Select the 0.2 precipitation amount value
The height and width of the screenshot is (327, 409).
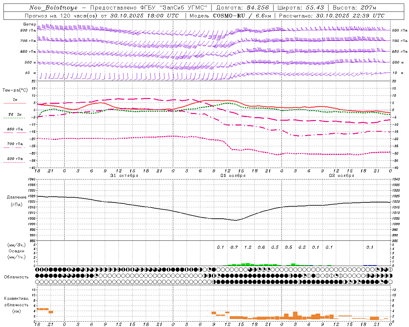(x=302, y=247)
